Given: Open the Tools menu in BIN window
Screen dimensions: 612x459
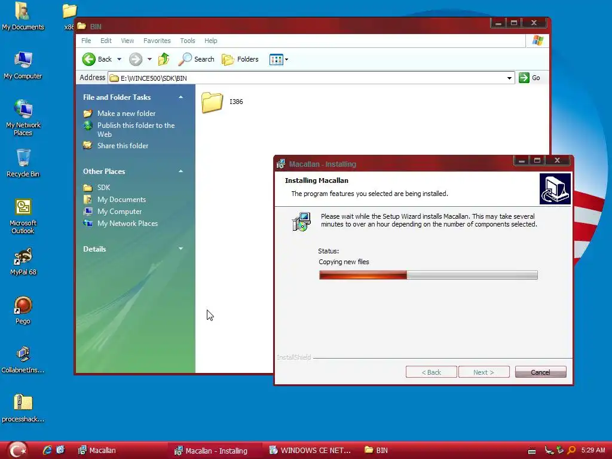Looking at the screenshot, I should [187, 41].
